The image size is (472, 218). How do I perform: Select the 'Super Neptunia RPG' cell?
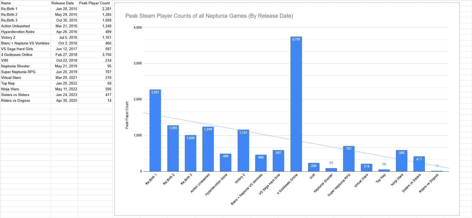25,72
